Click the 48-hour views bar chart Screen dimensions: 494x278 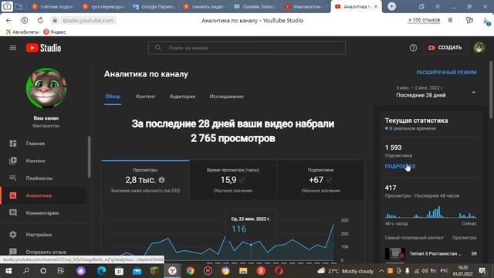coord(431,212)
